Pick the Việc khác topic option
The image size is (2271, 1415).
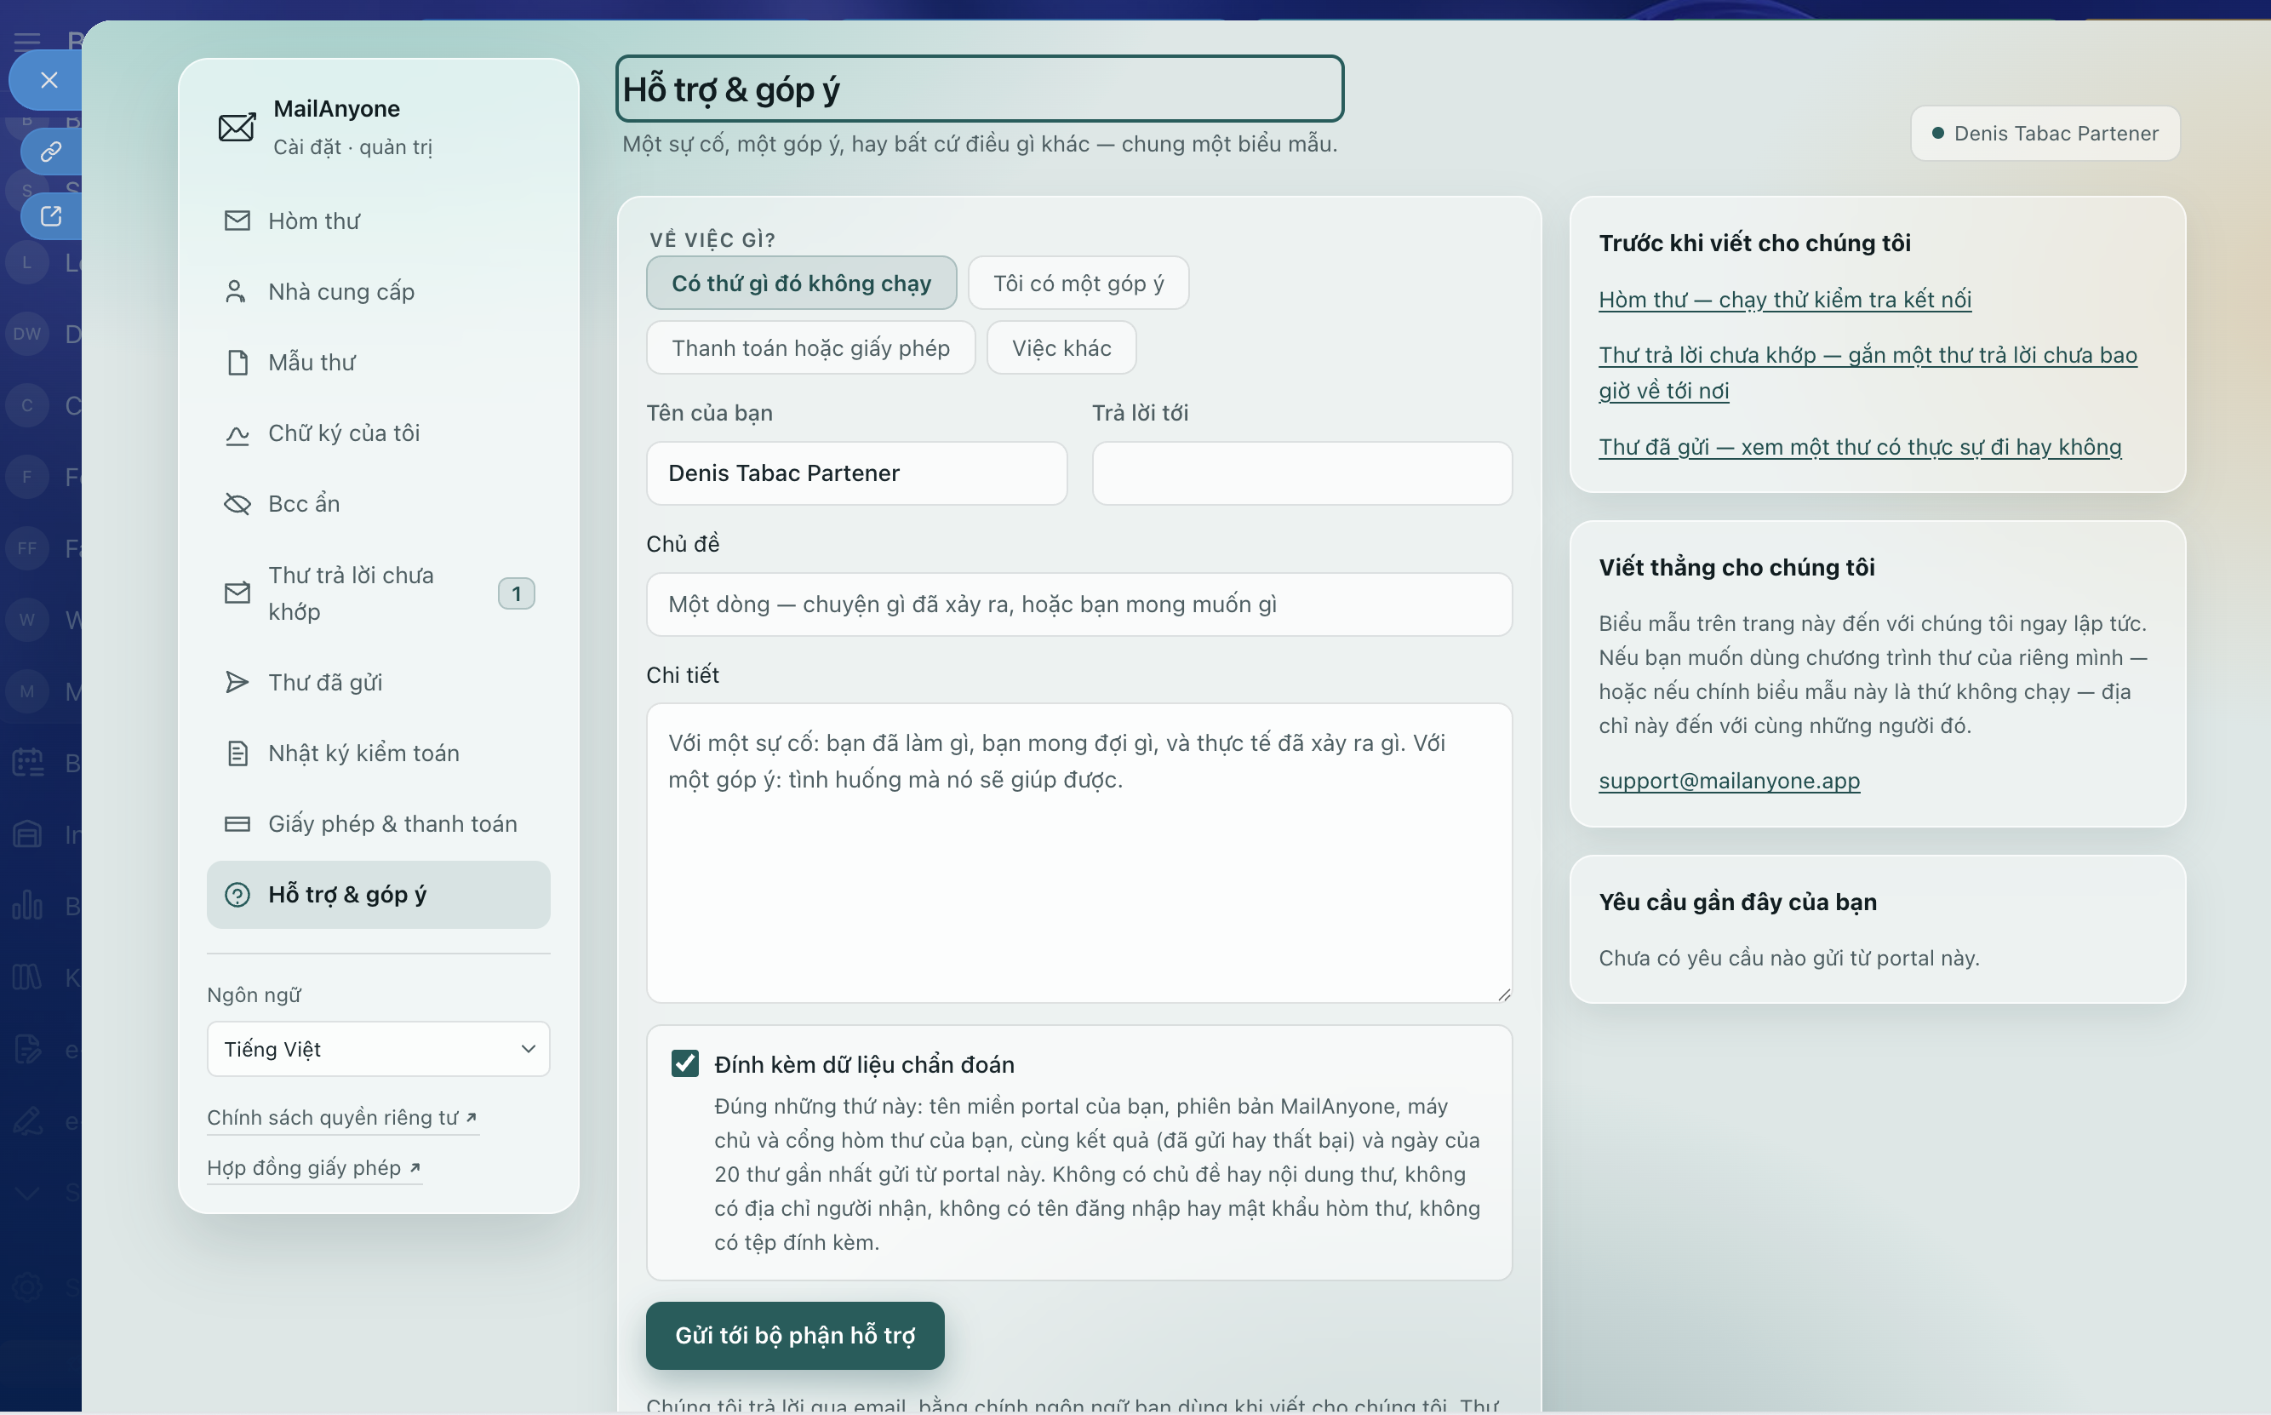tap(1061, 348)
